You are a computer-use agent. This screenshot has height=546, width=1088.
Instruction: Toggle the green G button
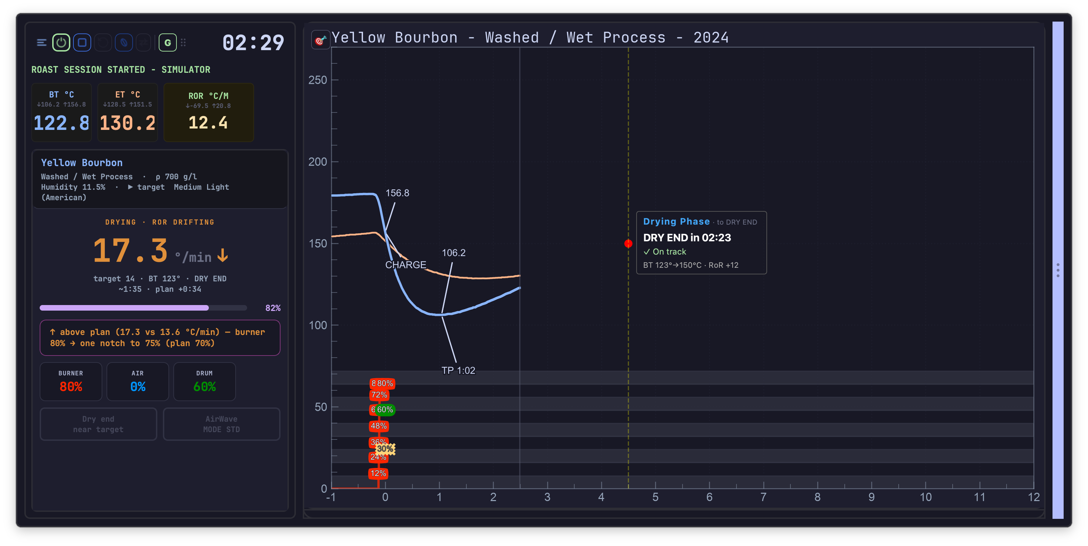(168, 43)
